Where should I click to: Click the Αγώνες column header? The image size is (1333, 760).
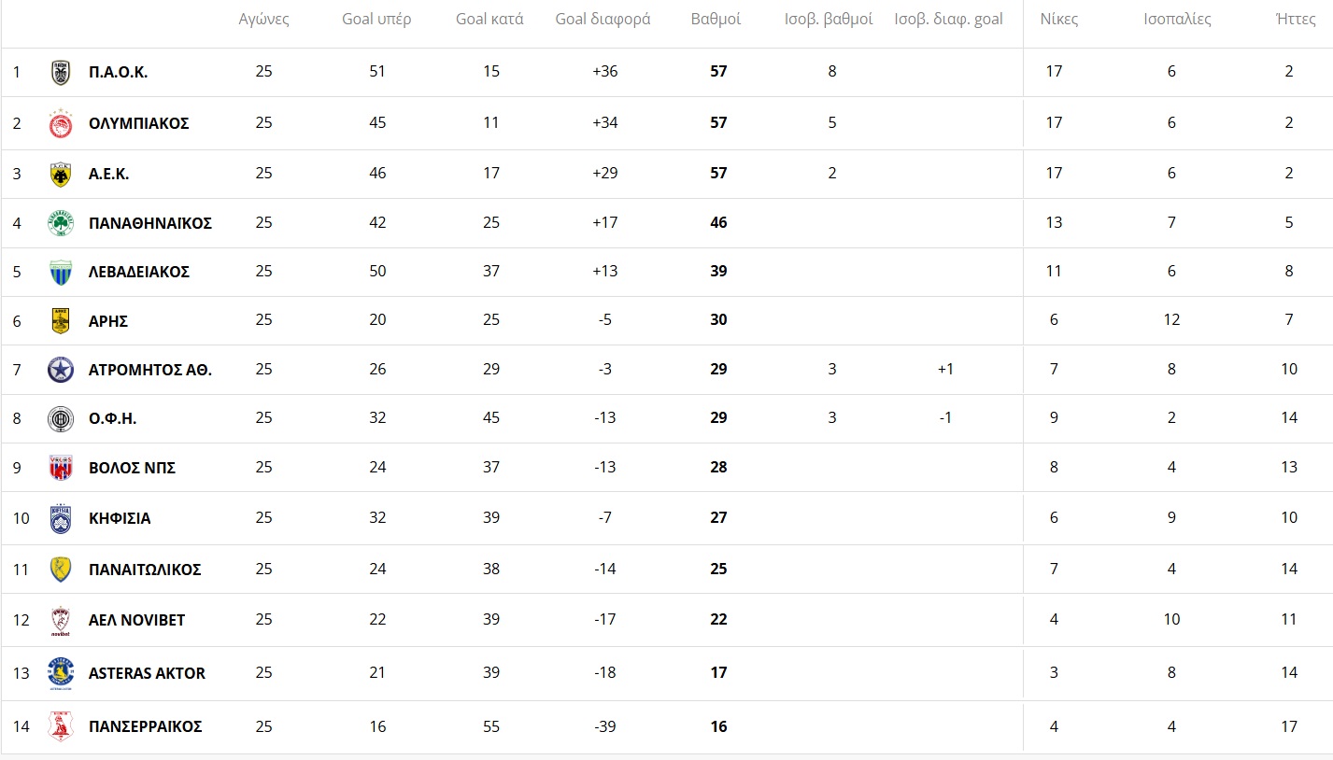tap(264, 19)
